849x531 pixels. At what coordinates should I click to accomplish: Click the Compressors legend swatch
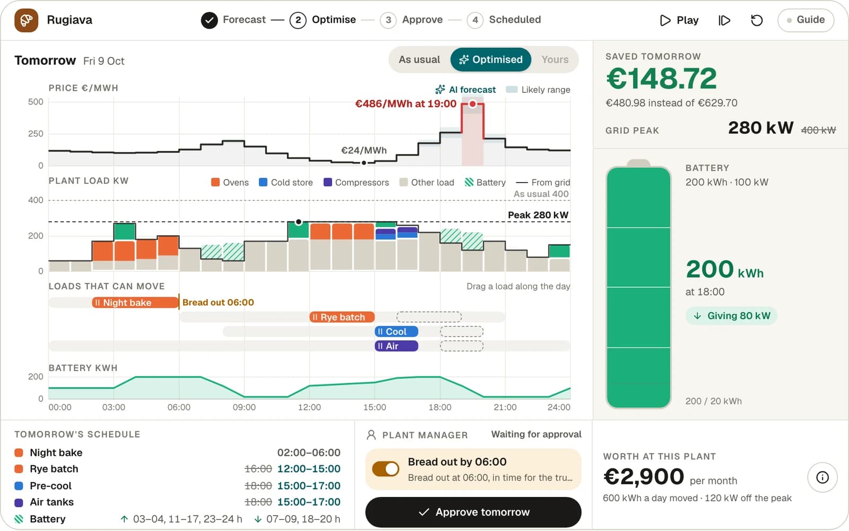[x=328, y=182]
